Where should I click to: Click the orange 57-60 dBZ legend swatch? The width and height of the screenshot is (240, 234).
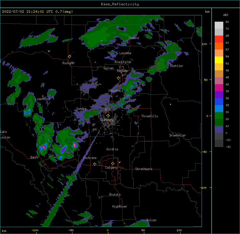(219, 46)
